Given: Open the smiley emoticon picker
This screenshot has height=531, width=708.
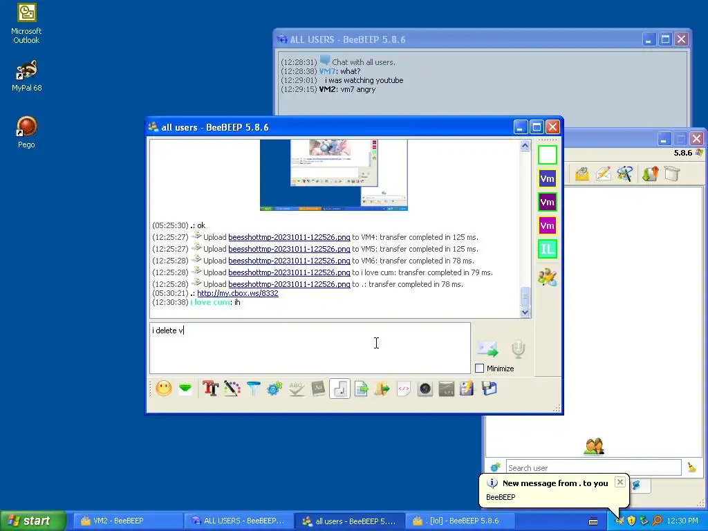Looking at the screenshot, I should pos(163,389).
